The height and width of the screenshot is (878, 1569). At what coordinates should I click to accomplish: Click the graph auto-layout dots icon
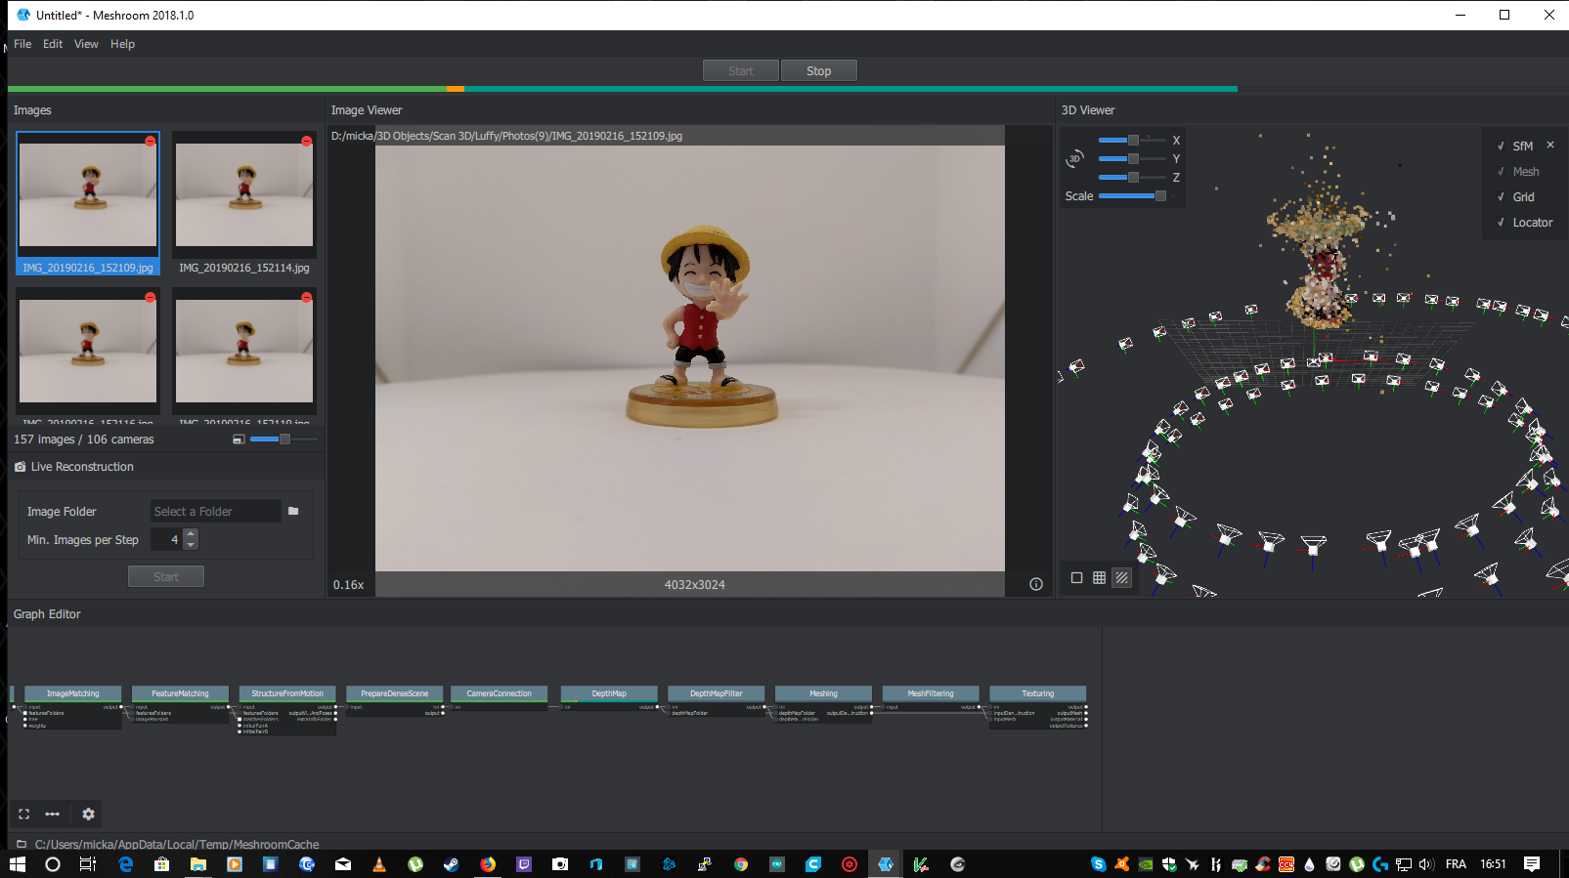tap(53, 814)
